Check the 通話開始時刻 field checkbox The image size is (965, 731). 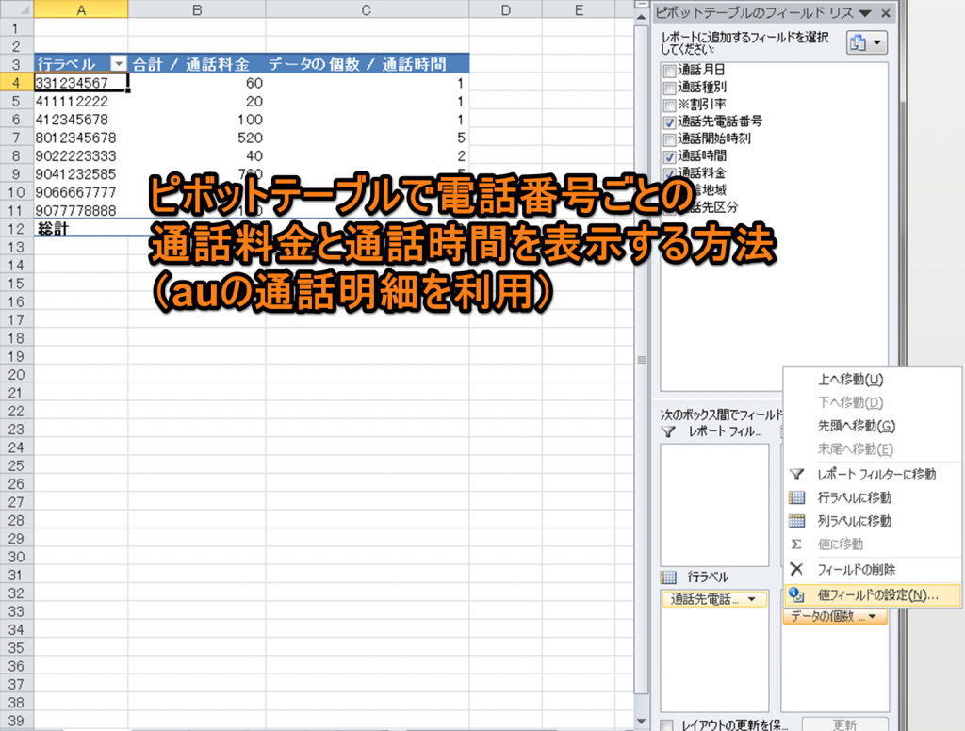[670, 139]
